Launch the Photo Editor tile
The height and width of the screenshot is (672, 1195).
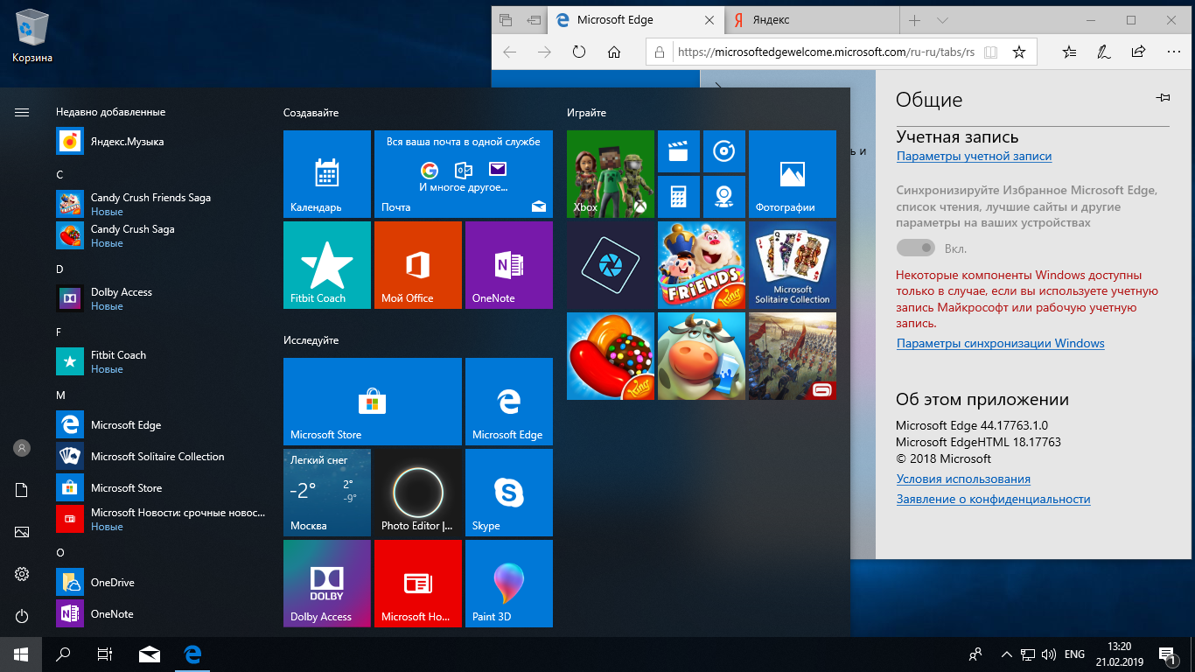point(418,493)
